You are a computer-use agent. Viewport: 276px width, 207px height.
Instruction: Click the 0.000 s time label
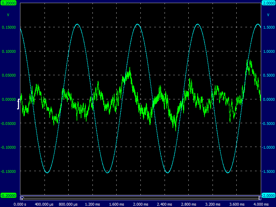20,204
